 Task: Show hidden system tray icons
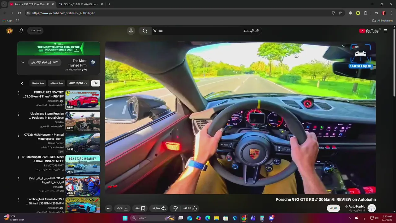(350, 218)
